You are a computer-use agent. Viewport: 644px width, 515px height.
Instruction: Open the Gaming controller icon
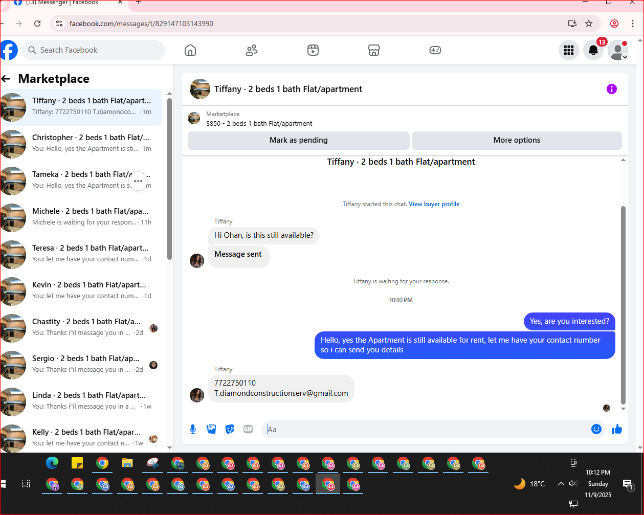click(x=435, y=50)
